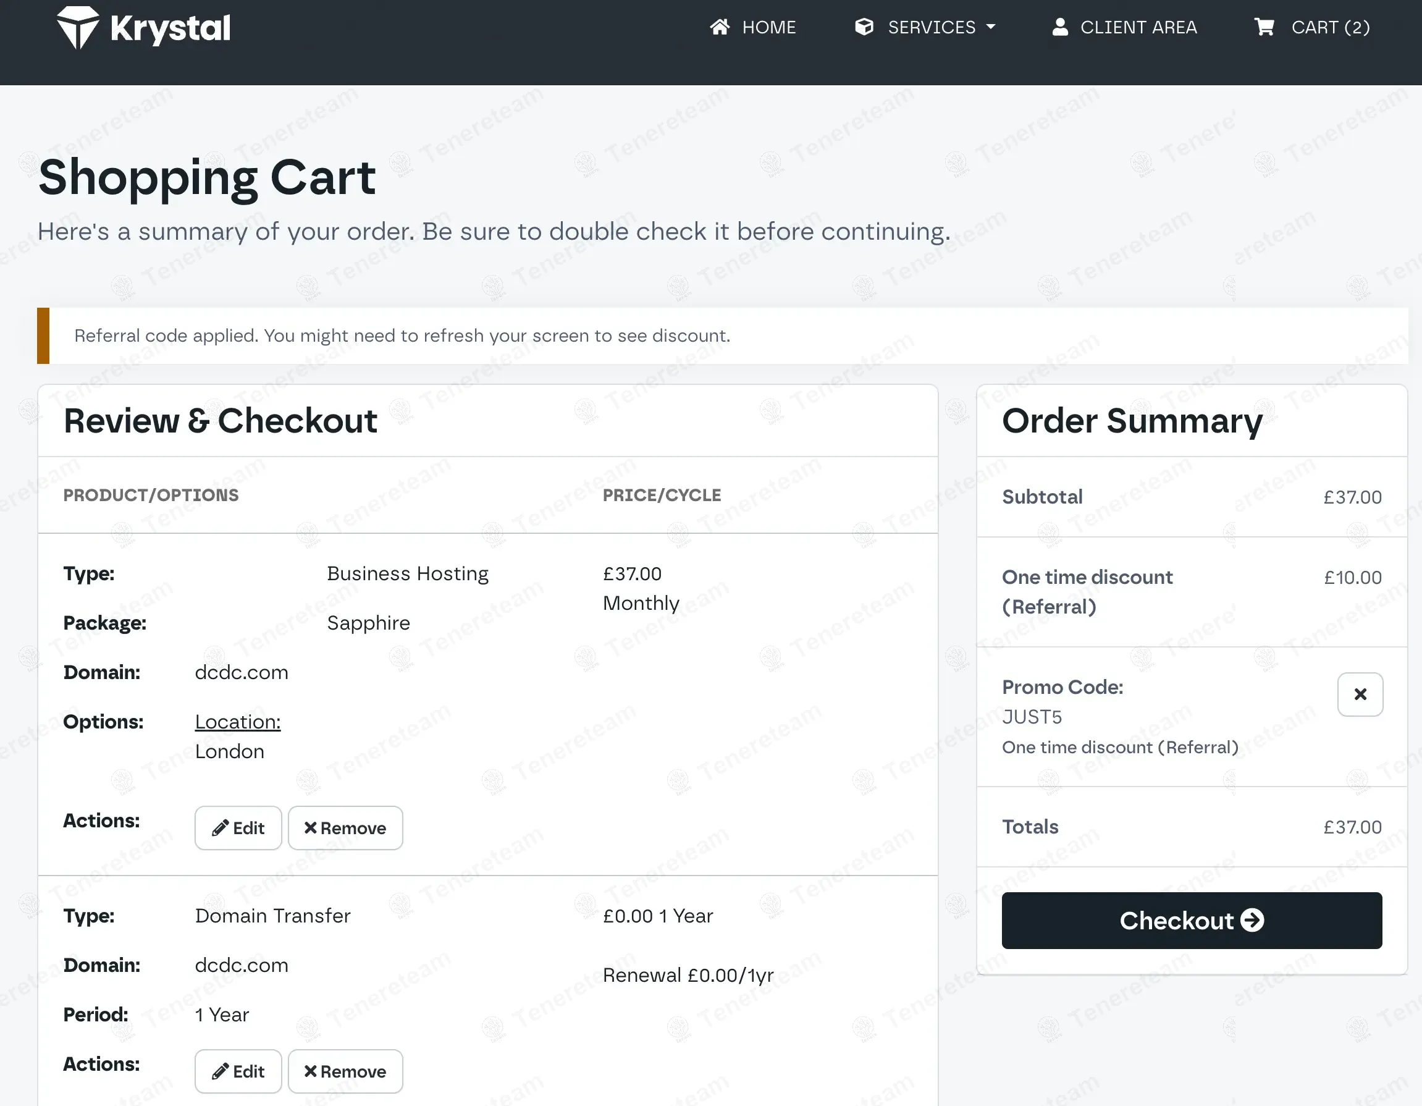Edit the Business Hosting Sapphire item

(x=238, y=828)
